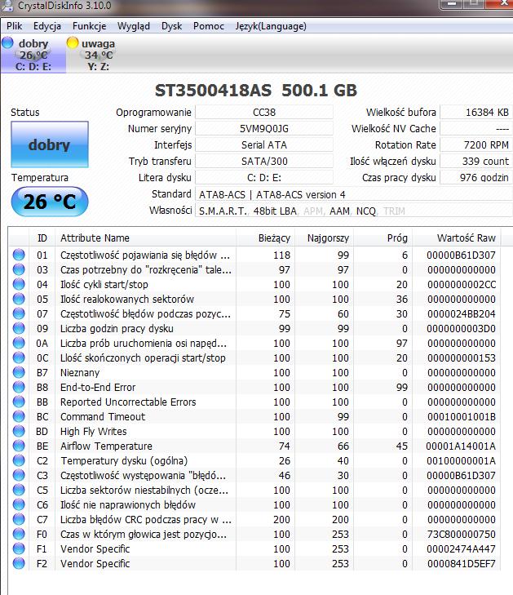Click the CrystalDiskInfo app icon in title bar
513x595 pixels.
tap(7, 6)
